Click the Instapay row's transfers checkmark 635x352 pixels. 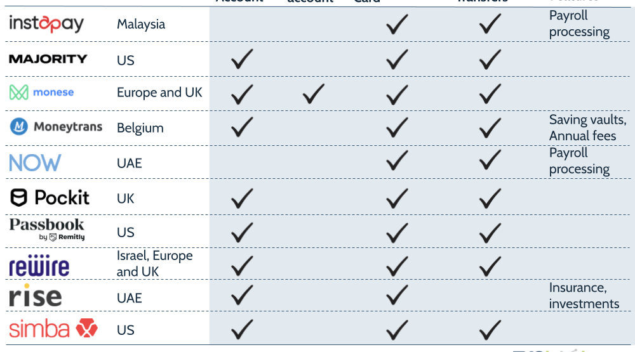490,25
